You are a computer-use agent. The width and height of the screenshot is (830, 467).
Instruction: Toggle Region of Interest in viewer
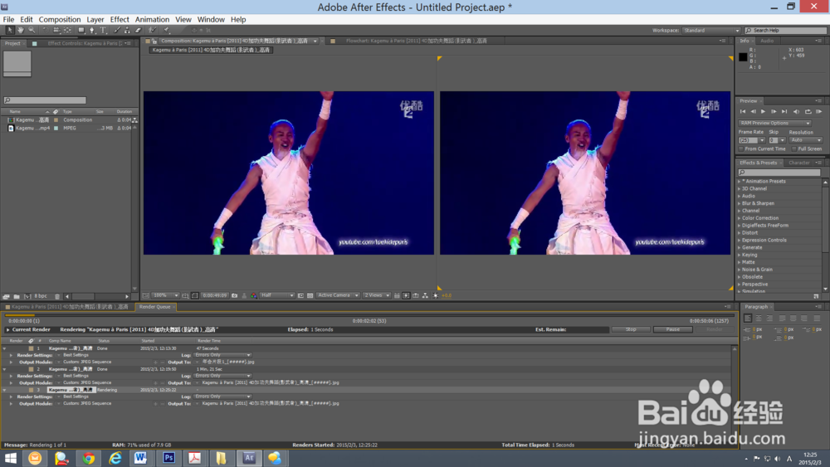tap(300, 295)
